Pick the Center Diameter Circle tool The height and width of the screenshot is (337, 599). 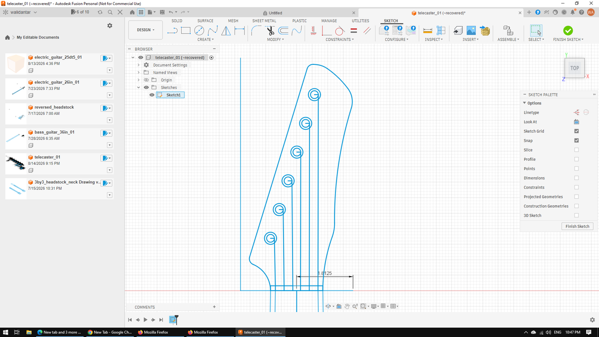(x=199, y=30)
